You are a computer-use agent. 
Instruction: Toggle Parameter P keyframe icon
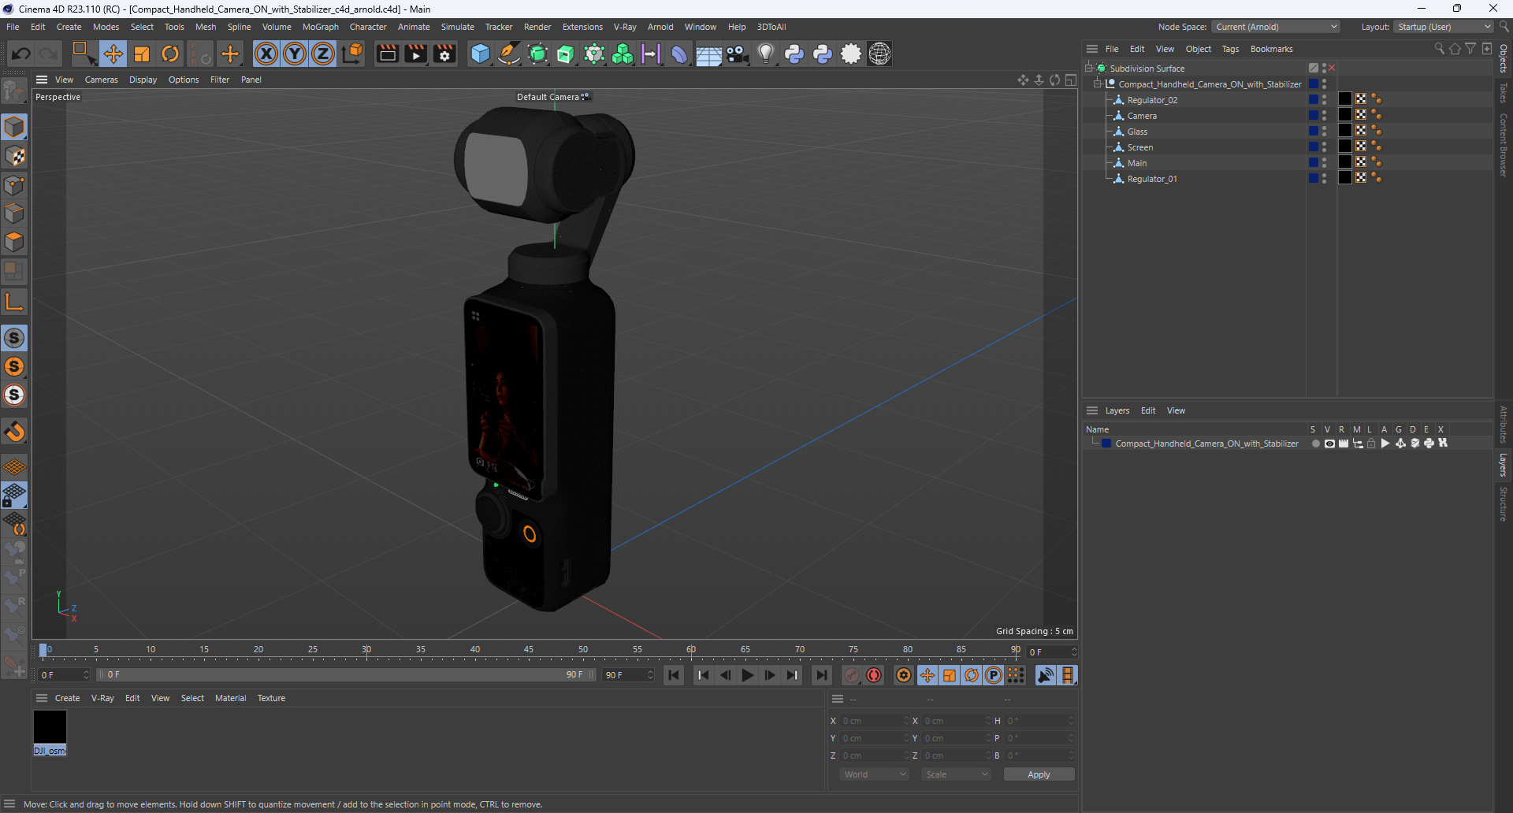[994, 675]
